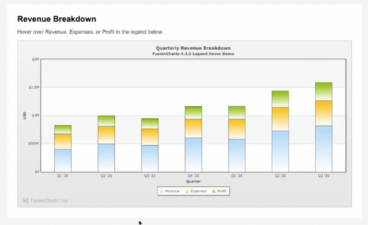Click the Q2 '26 Revenue bar segment
Viewport: 368px width, 225px height.
(x=280, y=152)
